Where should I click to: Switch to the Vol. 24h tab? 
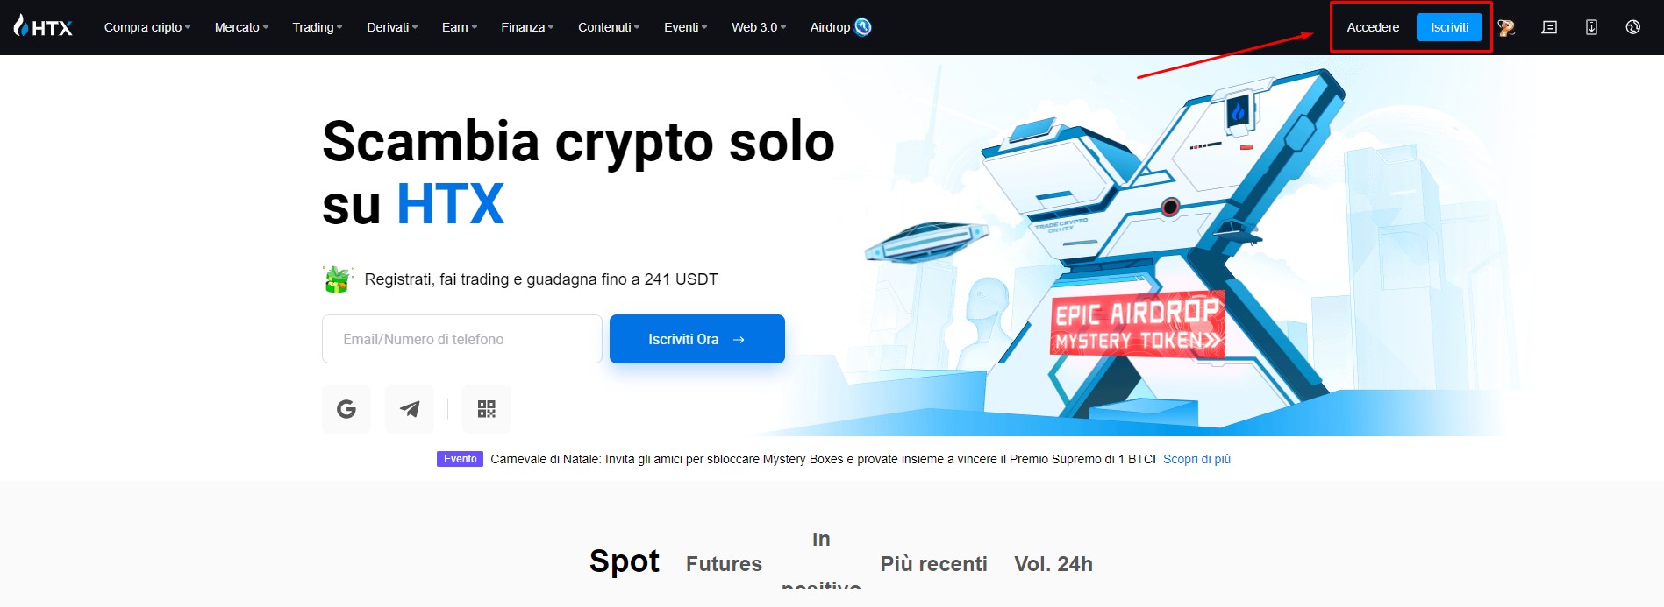click(1053, 564)
